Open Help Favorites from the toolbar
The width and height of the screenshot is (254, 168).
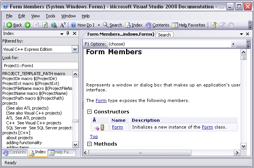(189, 25)
